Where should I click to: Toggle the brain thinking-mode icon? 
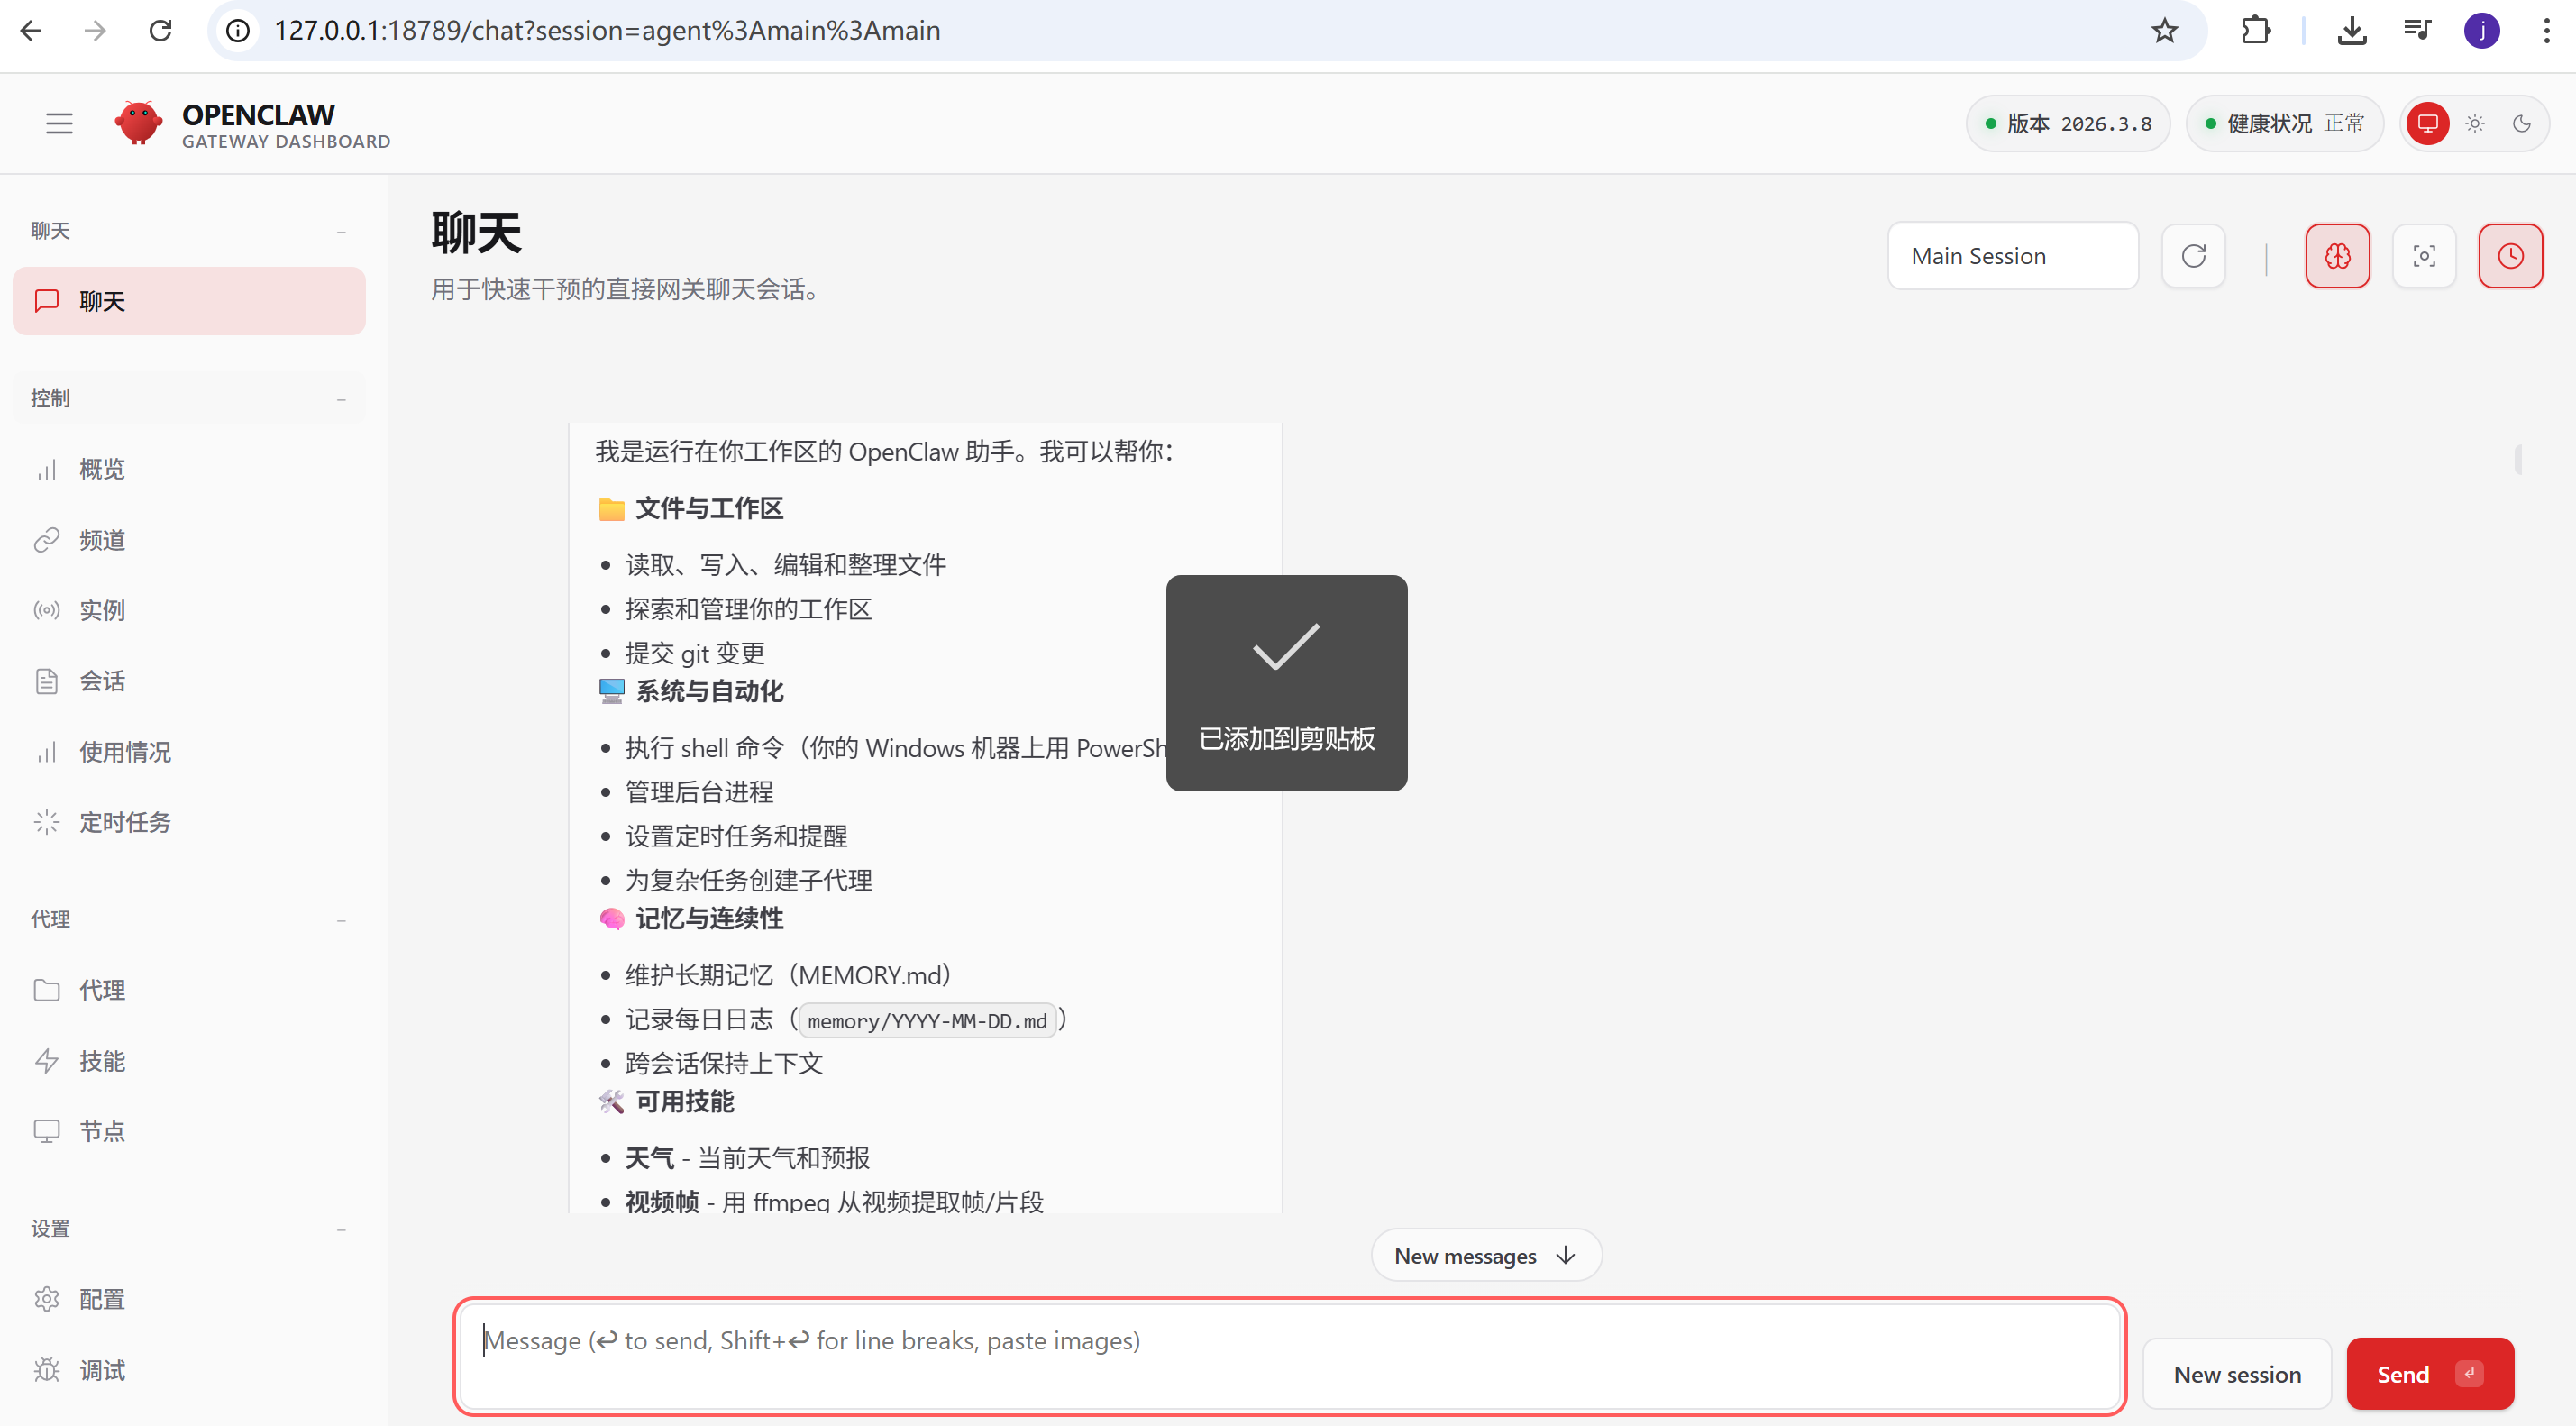(2337, 256)
